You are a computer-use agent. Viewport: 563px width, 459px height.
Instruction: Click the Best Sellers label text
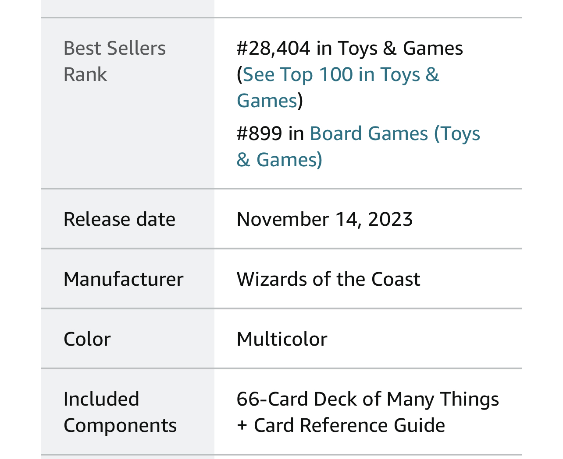pyautogui.click(x=114, y=48)
